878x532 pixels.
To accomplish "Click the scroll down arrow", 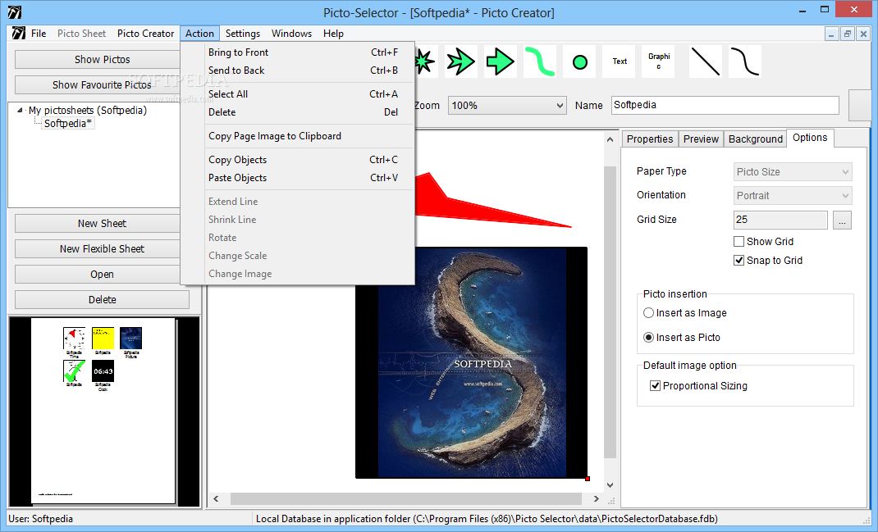I will pos(610,485).
